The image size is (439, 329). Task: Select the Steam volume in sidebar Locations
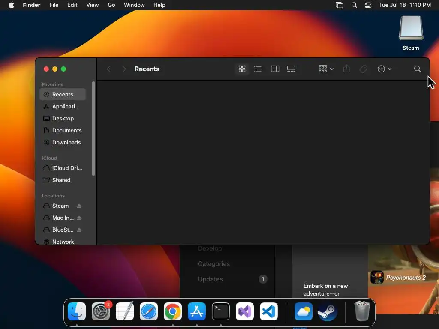point(60,206)
